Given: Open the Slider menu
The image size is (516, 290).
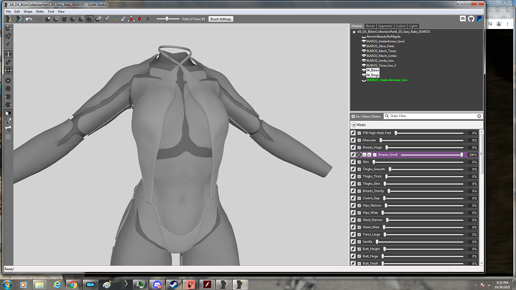Looking at the screenshot, I should (40, 11).
